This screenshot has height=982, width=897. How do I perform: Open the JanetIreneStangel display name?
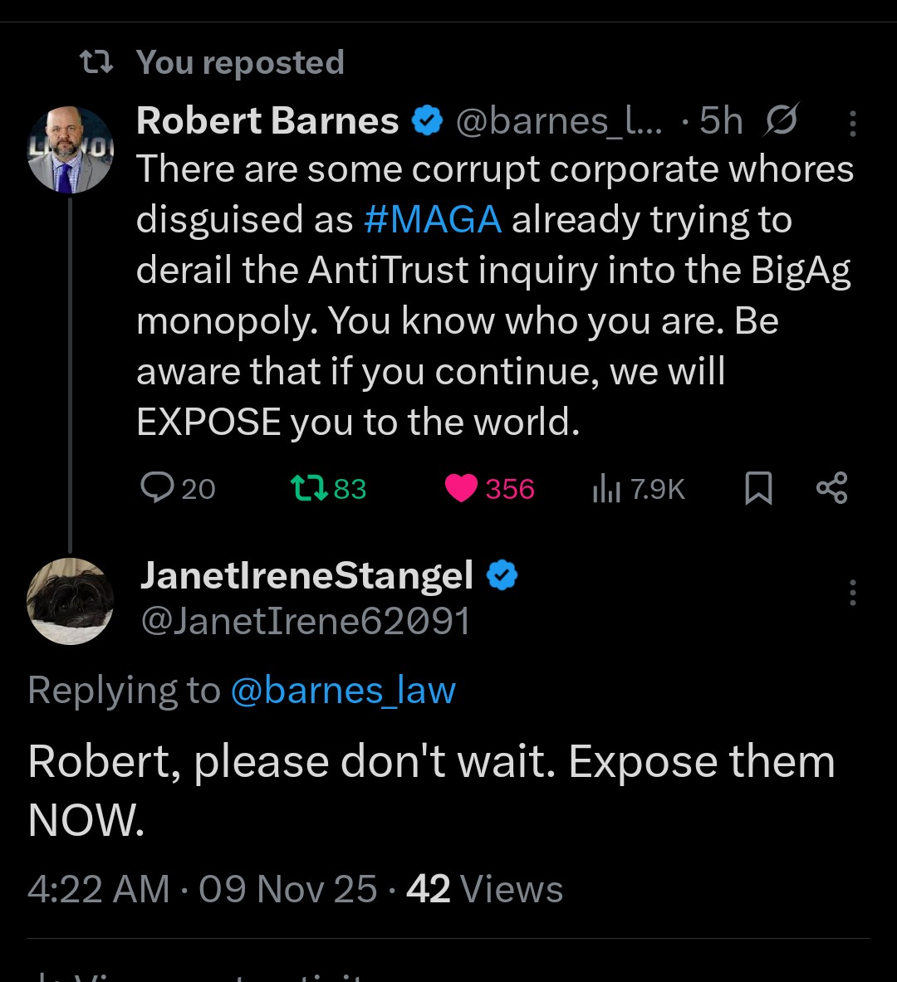306,576
